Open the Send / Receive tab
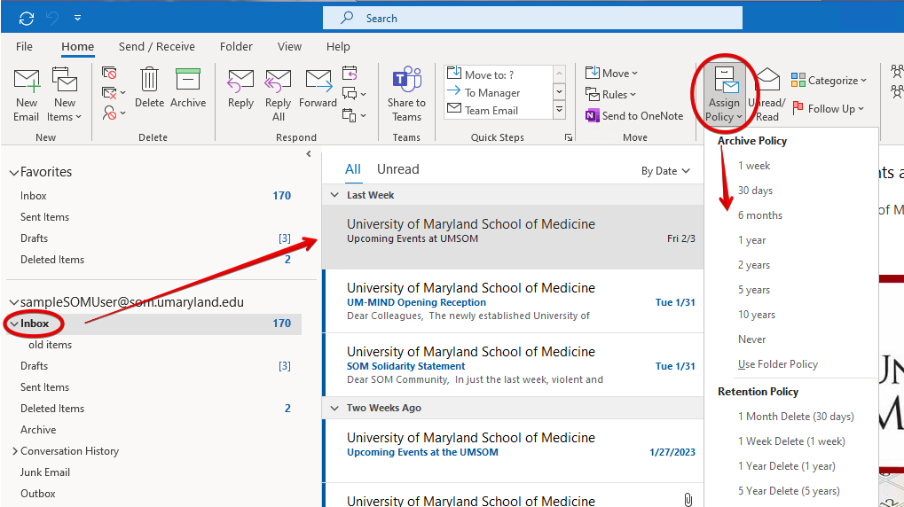The height and width of the screenshot is (507, 904). [156, 46]
